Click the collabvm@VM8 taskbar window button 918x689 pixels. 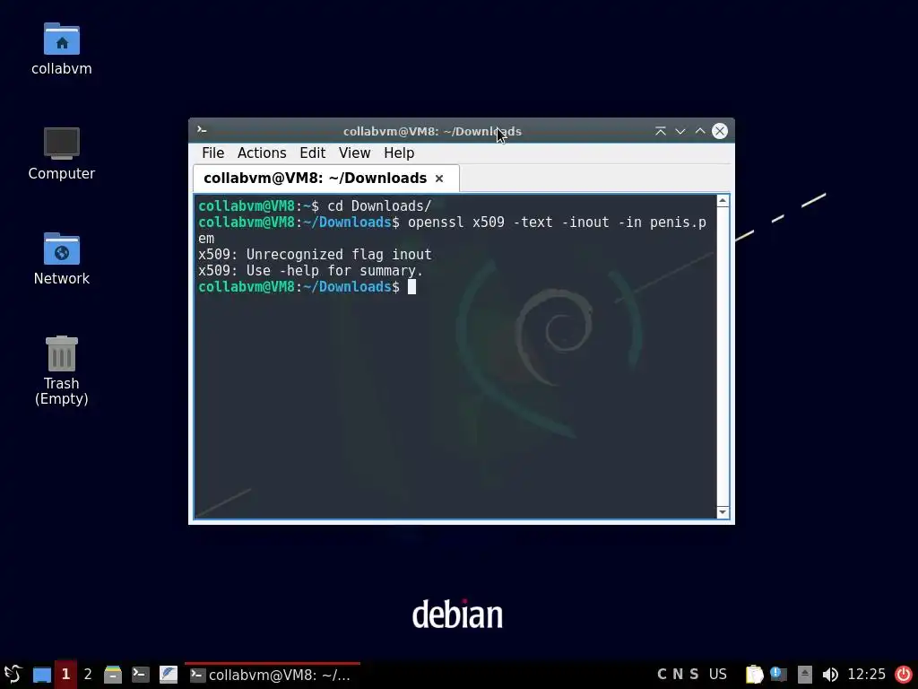click(273, 675)
